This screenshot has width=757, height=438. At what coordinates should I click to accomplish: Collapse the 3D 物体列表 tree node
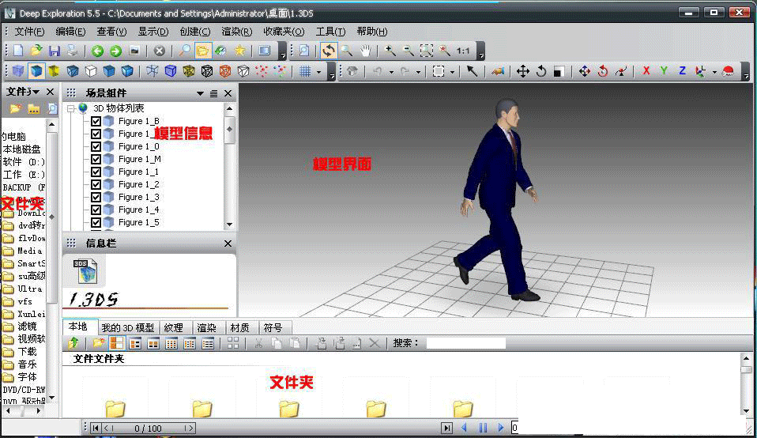point(71,108)
